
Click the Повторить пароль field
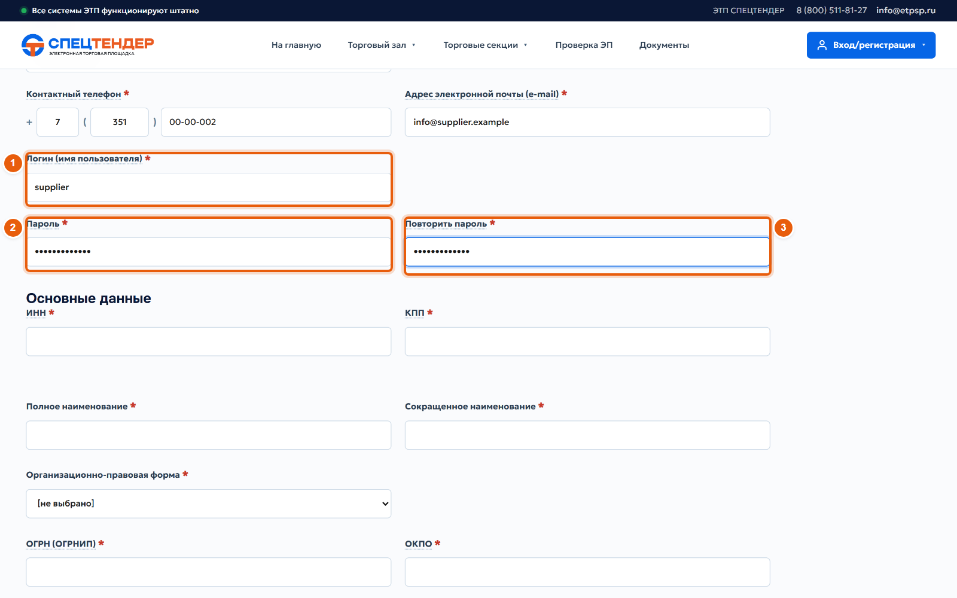587,252
